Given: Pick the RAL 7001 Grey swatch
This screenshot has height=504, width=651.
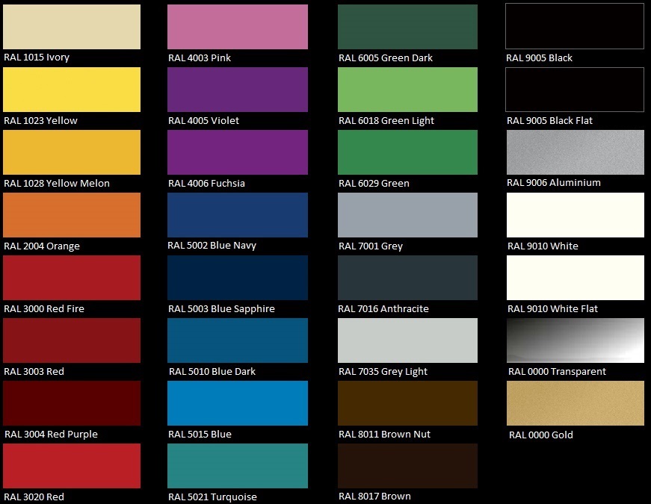Looking at the screenshot, I should point(407,215).
